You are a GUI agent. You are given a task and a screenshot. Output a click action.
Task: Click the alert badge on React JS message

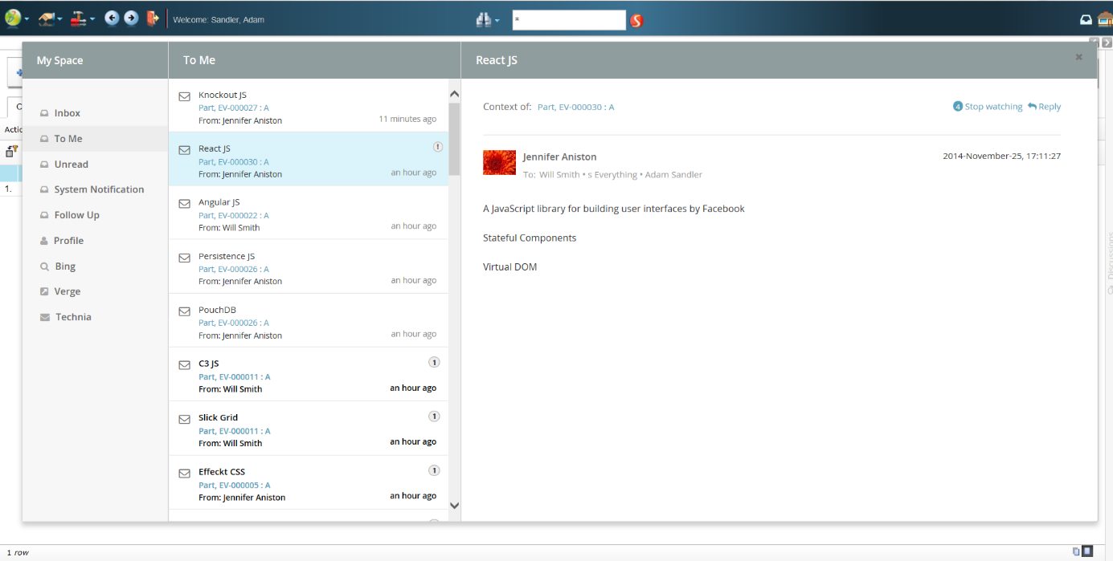(438, 147)
